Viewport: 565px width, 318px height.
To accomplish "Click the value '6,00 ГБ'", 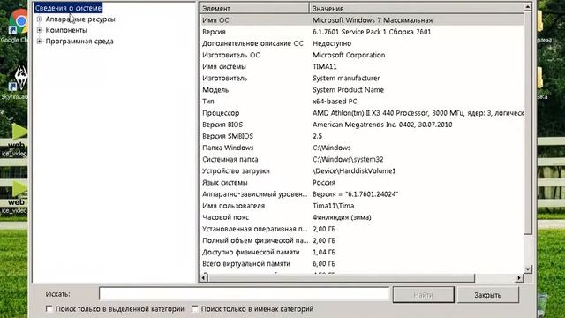I will (x=324, y=263).
